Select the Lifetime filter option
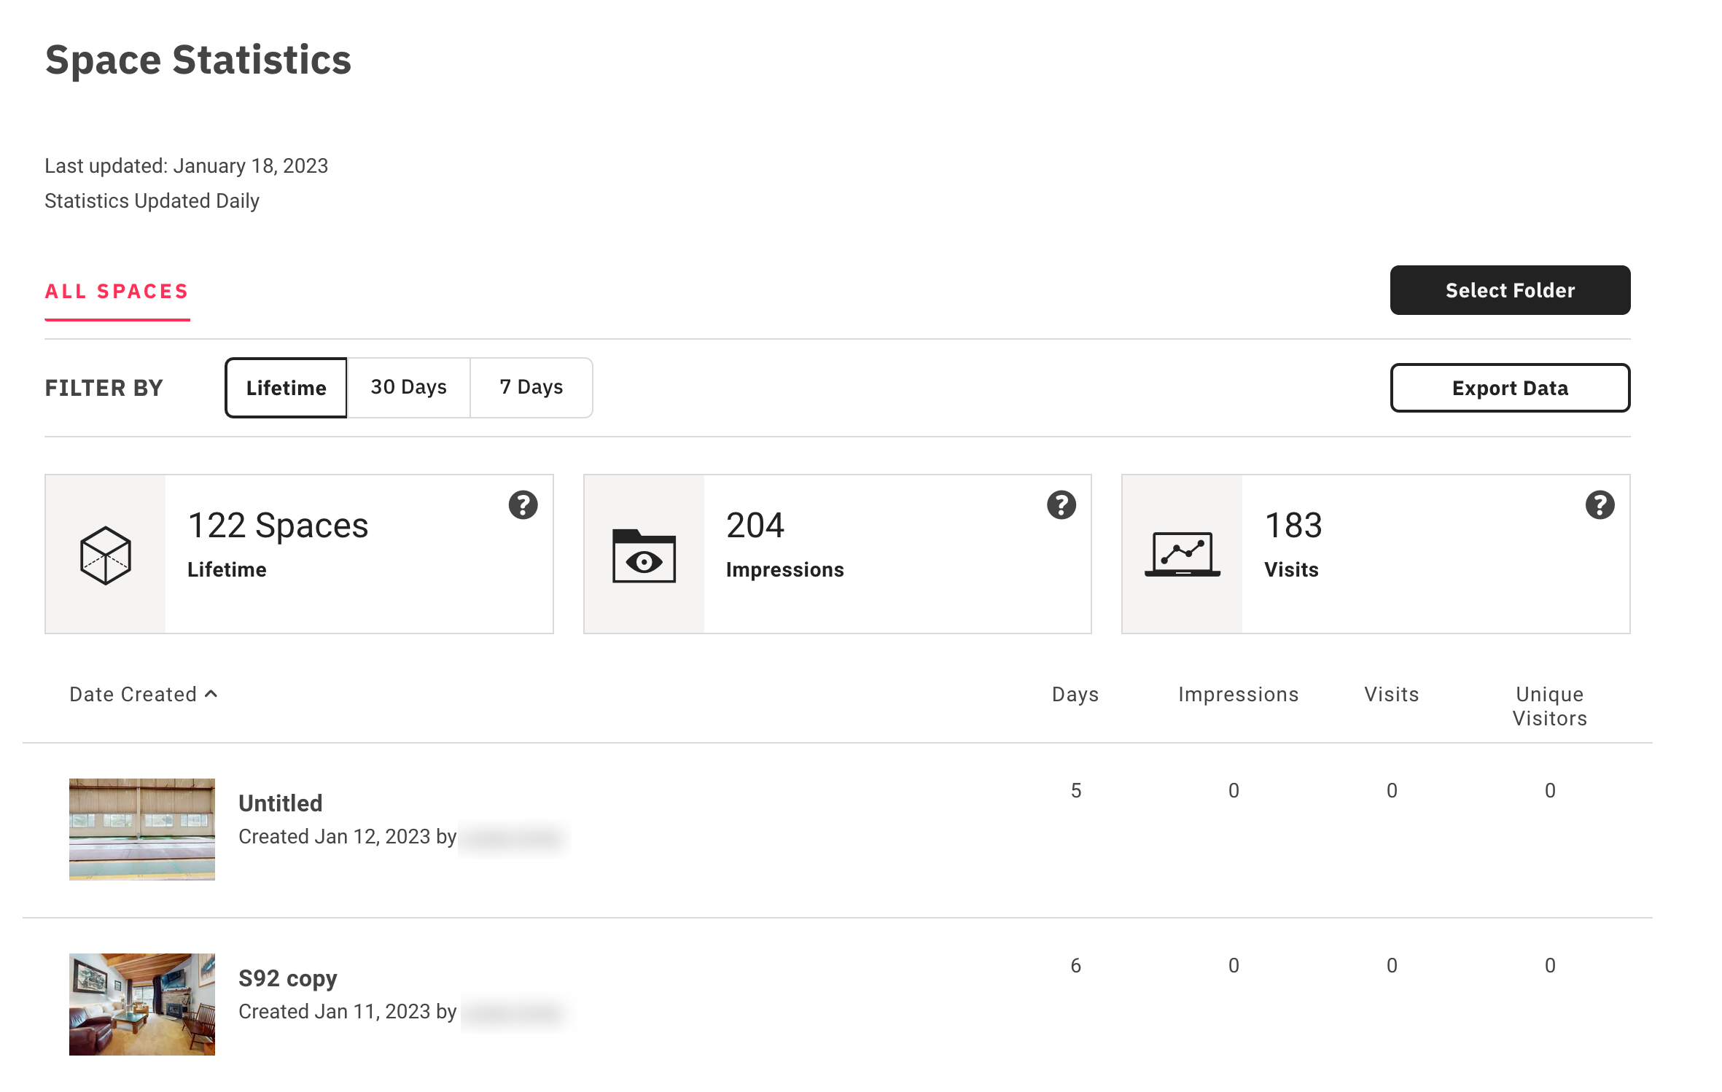Screen dimensions: 1722x1092 coord(286,388)
